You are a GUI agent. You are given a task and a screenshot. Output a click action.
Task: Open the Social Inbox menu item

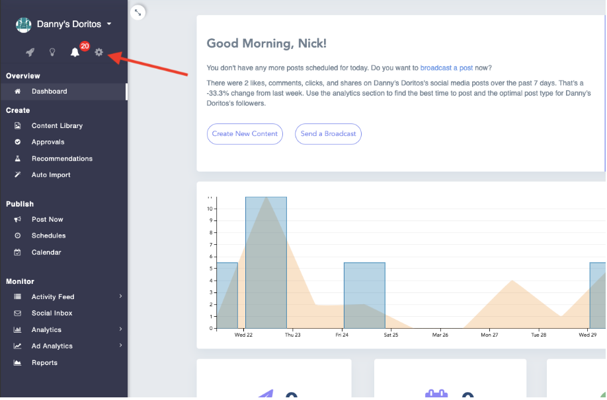click(x=52, y=313)
